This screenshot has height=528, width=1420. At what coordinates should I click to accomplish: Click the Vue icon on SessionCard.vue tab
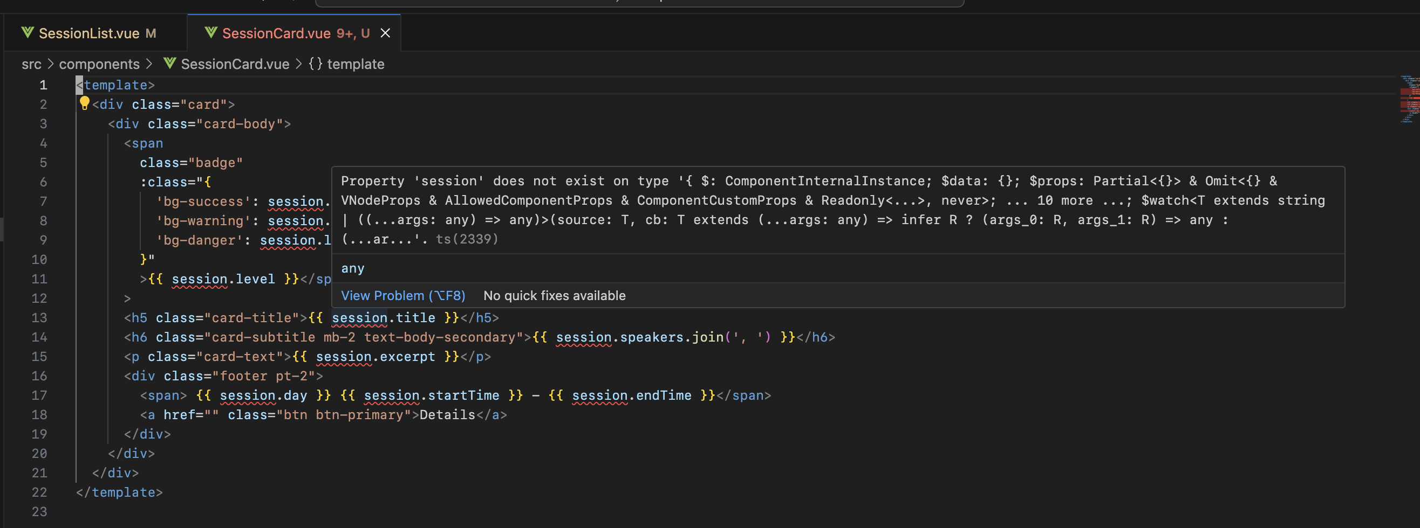pyautogui.click(x=210, y=33)
